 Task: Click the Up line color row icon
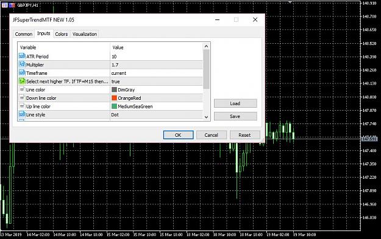click(x=22, y=106)
